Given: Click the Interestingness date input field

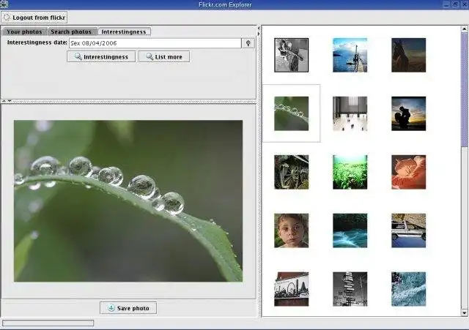Looking at the screenshot, I should click(155, 43).
